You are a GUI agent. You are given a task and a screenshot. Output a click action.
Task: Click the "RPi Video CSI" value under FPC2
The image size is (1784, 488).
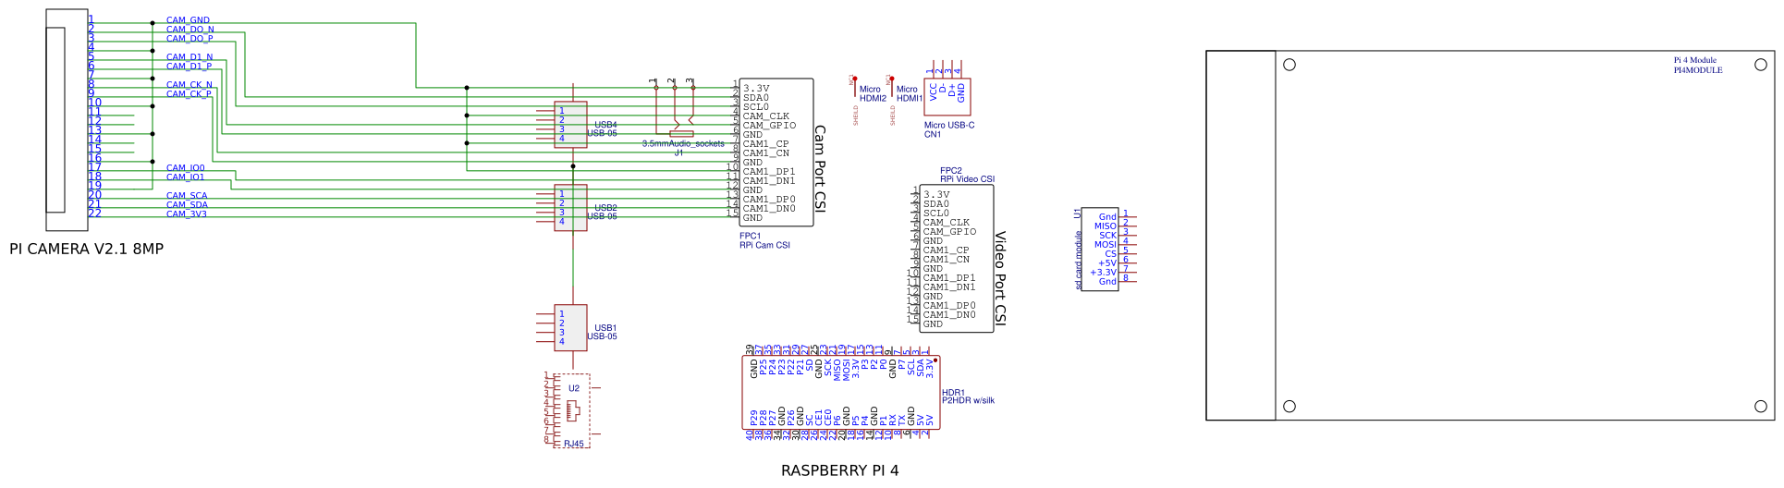coord(968,179)
